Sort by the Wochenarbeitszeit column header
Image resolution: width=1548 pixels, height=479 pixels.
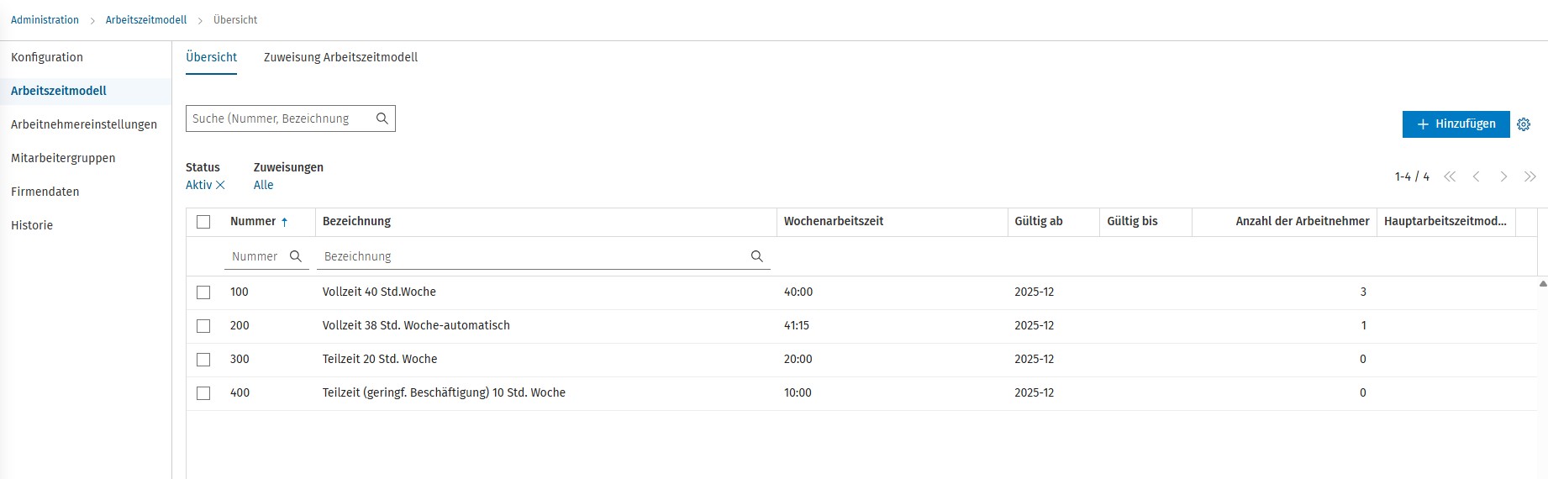(x=834, y=222)
